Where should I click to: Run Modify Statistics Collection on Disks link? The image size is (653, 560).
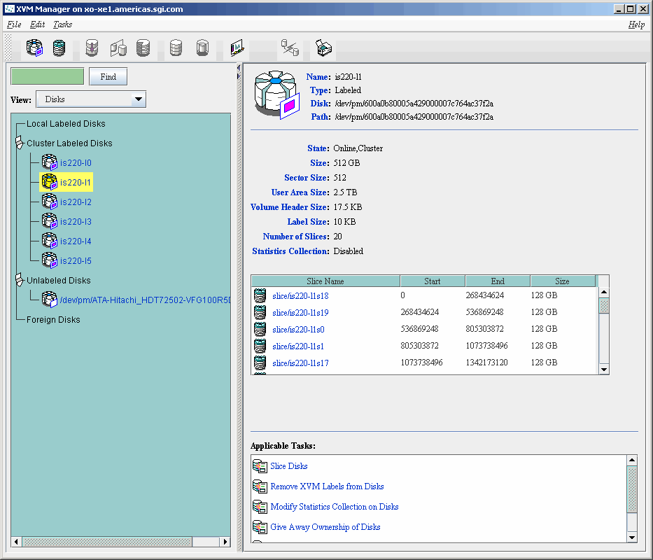335,507
